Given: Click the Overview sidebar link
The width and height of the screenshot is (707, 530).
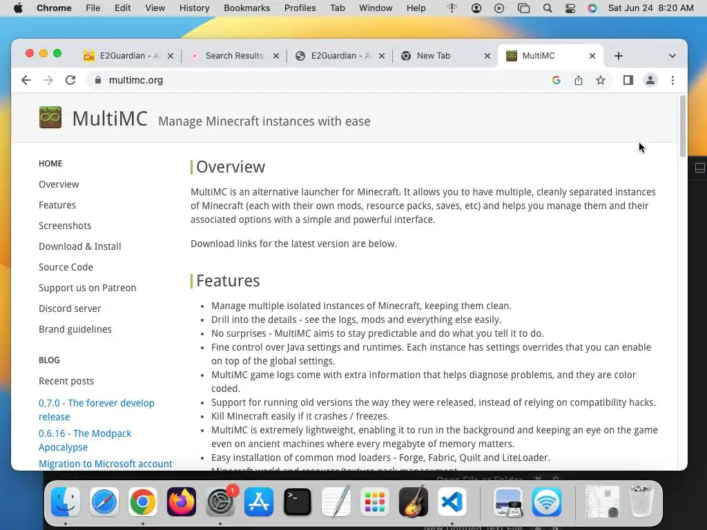Looking at the screenshot, I should 59,184.
